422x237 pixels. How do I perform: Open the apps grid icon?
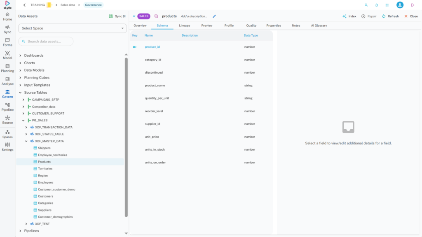(387, 5)
